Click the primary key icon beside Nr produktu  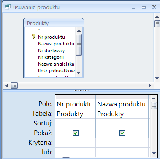pos(33,37)
